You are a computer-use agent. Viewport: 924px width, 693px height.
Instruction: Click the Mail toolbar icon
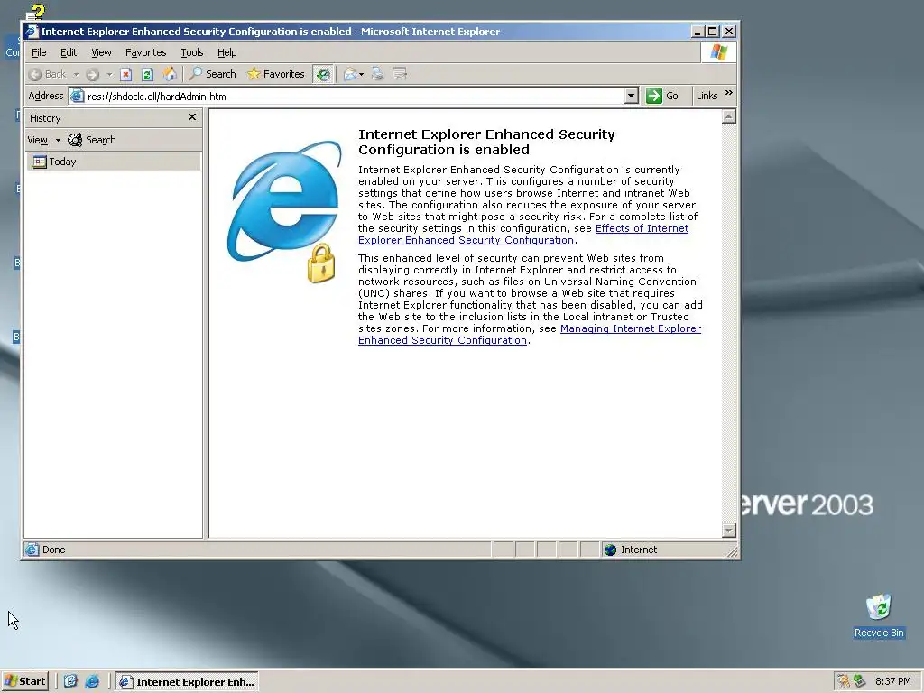tap(350, 74)
